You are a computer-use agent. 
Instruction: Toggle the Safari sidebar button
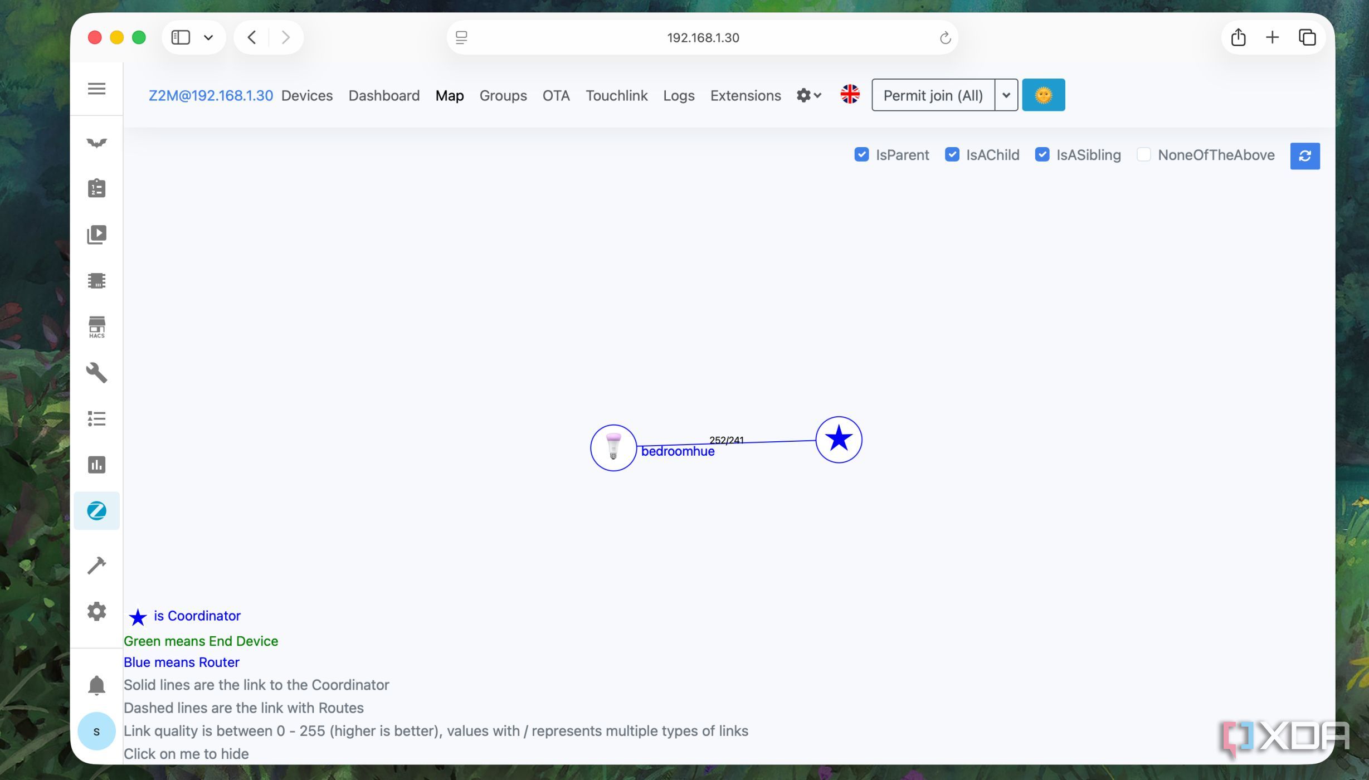[181, 37]
